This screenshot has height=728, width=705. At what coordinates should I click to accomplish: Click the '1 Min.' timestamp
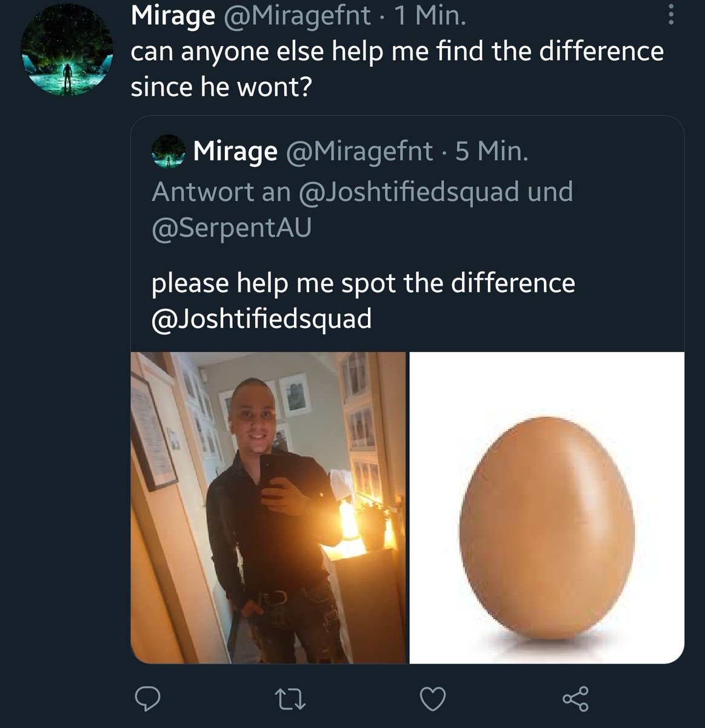[x=430, y=16]
